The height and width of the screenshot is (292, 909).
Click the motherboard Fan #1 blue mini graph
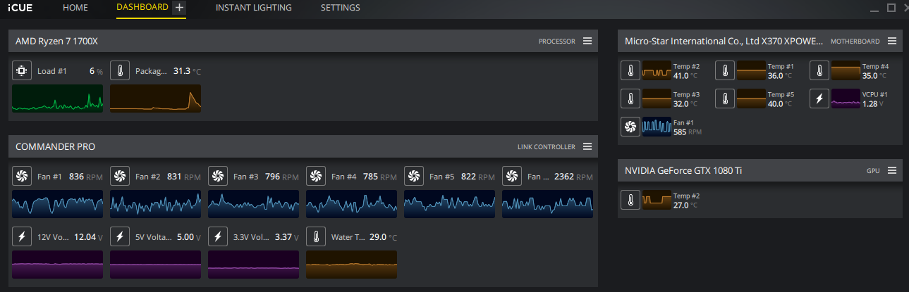(x=657, y=127)
